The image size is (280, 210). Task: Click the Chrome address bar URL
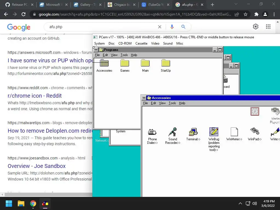coord(135,14)
